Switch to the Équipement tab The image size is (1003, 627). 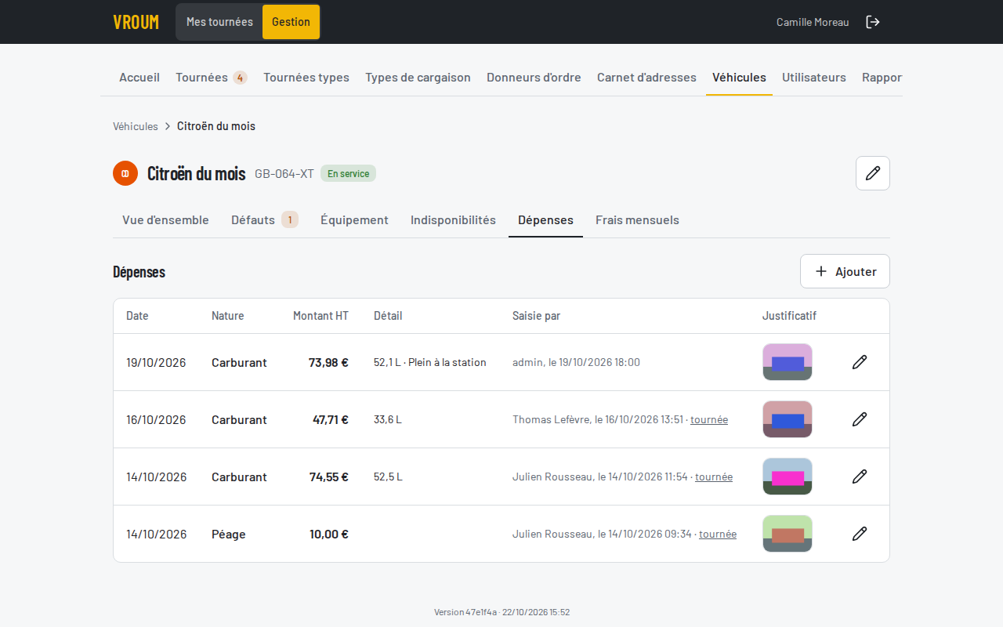point(354,220)
